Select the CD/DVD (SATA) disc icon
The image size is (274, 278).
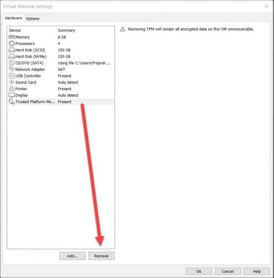coord(12,63)
